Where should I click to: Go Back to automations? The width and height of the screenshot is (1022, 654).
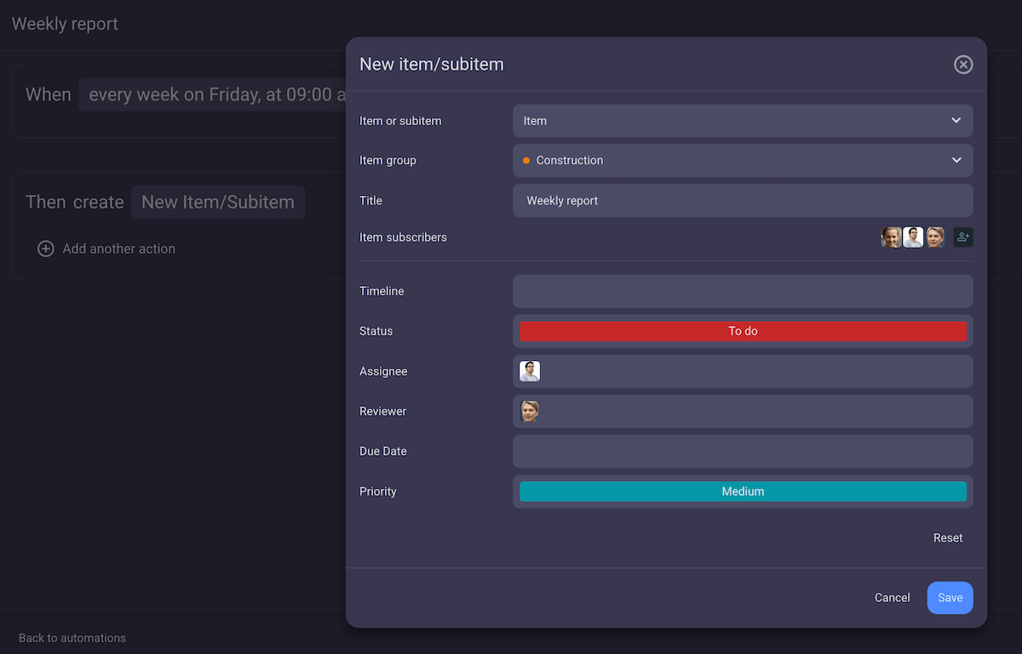click(72, 638)
